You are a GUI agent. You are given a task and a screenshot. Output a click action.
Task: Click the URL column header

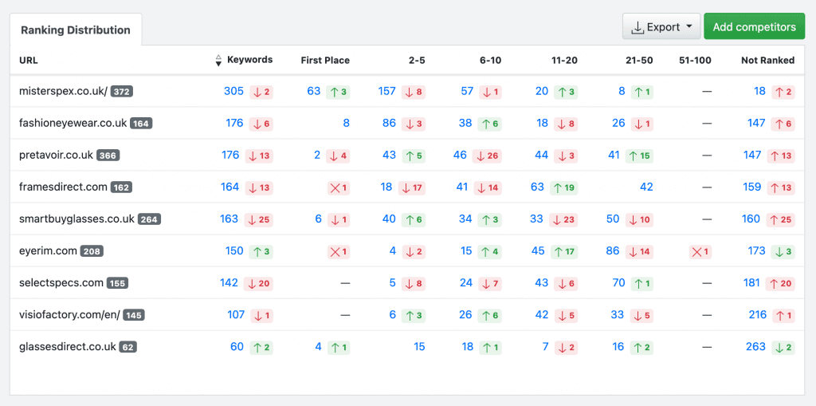click(x=28, y=61)
